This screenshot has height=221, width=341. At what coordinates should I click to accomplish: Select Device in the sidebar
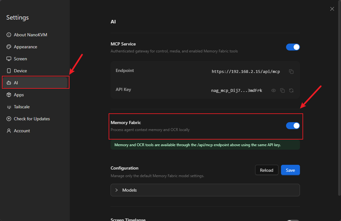(x=35, y=71)
